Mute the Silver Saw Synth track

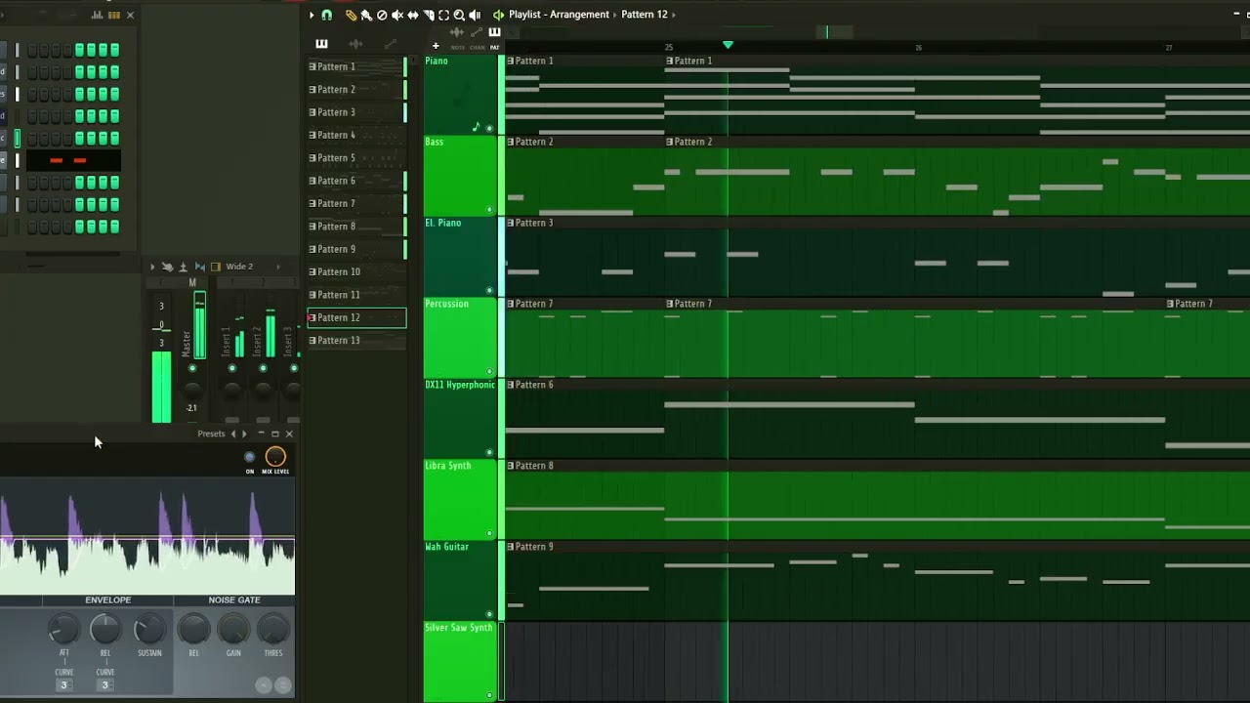489,695
